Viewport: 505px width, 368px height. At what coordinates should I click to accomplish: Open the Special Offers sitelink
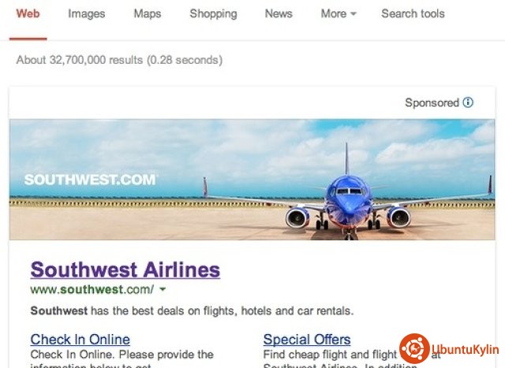click(307, 340)
